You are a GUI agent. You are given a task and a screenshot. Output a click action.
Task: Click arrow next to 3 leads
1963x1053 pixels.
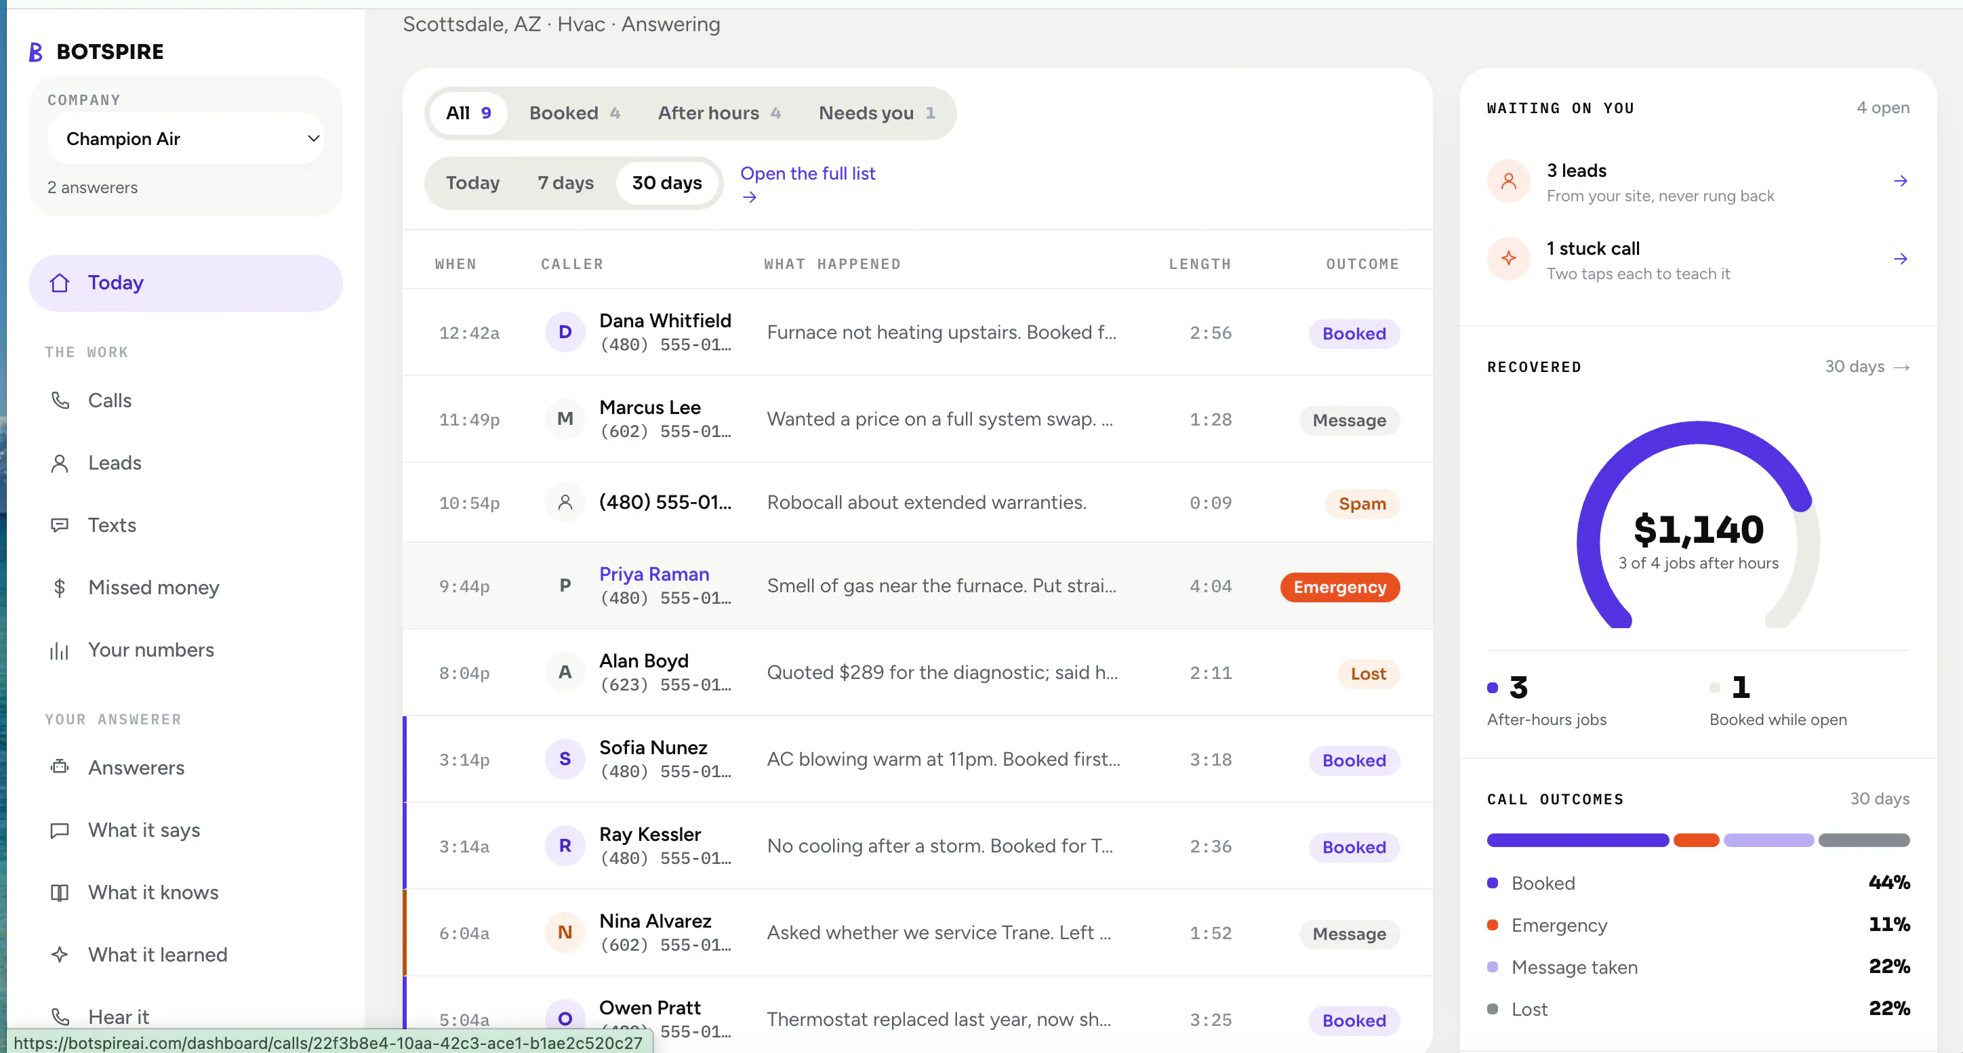click(x=1901, y=182)
